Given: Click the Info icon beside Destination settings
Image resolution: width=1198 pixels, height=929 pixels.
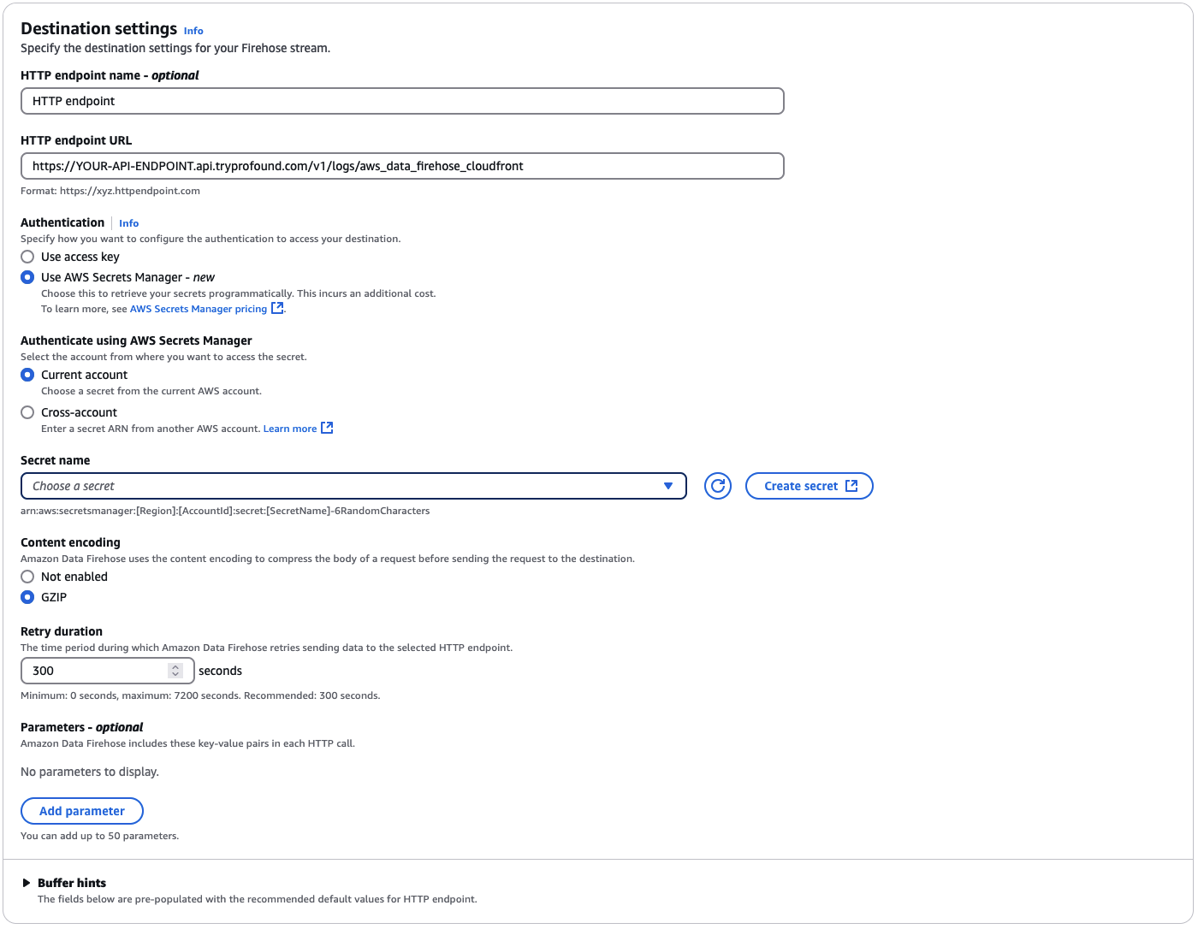Looking at the screenshot, I should pyautogui.click(x=193, y=31).
